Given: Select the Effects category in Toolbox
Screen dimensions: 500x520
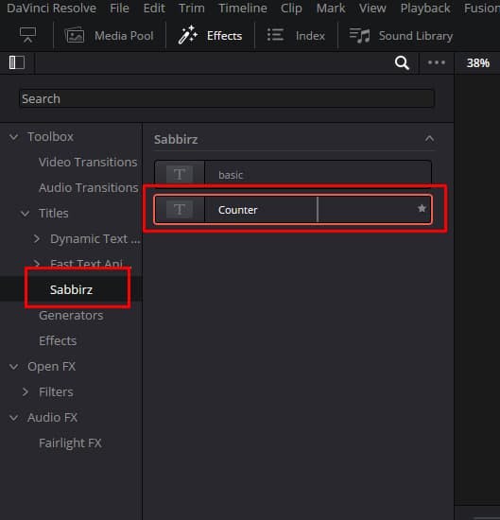Looking at the screenshot, I should pyautogui.click(x=58, y=340).
